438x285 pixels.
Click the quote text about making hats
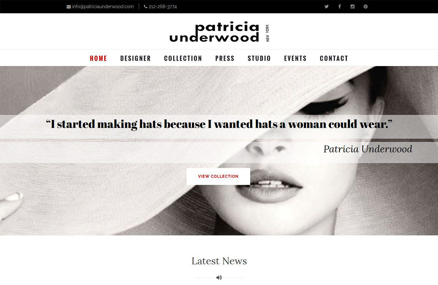pyautogui.click(x=219, y=124)
